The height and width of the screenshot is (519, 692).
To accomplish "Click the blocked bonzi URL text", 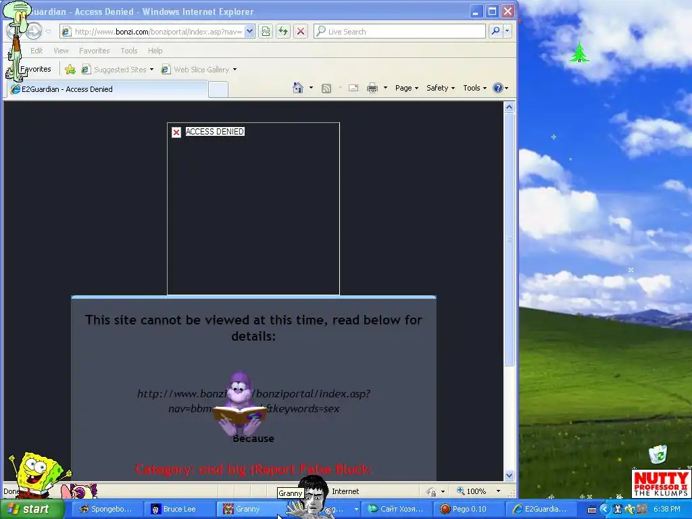I will point(254,401).
